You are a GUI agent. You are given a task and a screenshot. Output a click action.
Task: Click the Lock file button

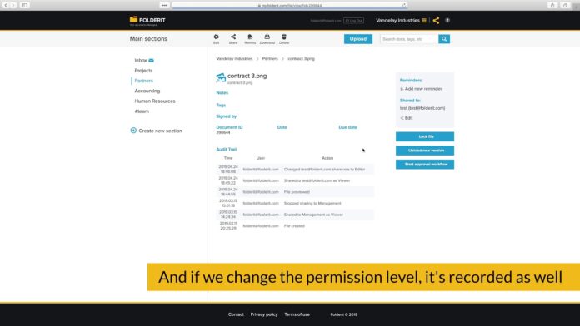click(x=425, y=136)
